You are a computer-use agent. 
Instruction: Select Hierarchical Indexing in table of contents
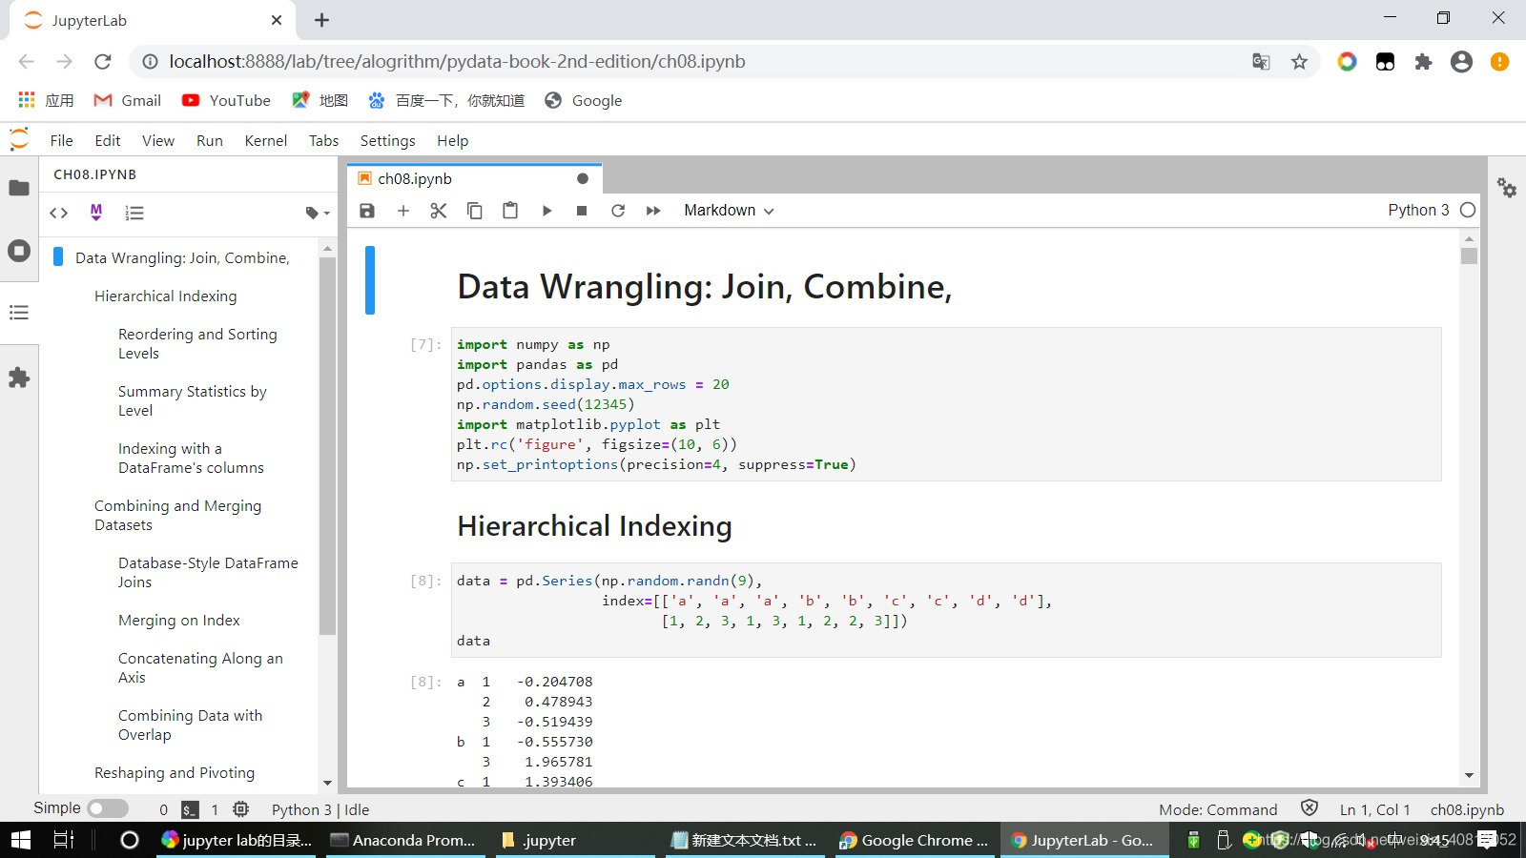165,296
